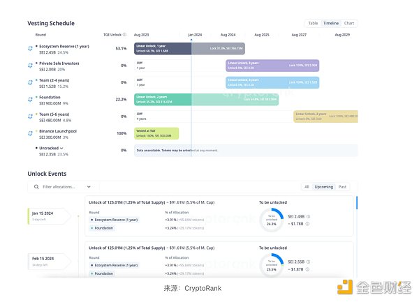
Task: Select the Timeline view tab
Action: pyautogui.click(x=330, y=23)
